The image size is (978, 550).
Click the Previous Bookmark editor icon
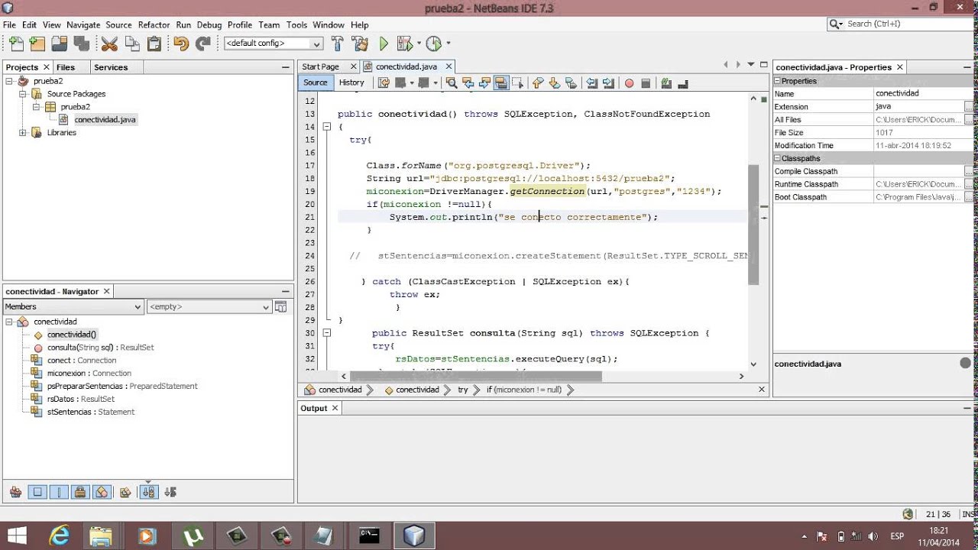point(538,82)
